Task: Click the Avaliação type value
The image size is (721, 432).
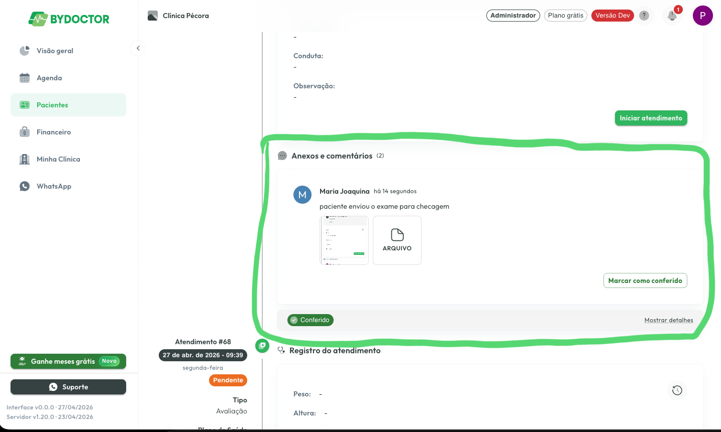Action: point(232,411)
